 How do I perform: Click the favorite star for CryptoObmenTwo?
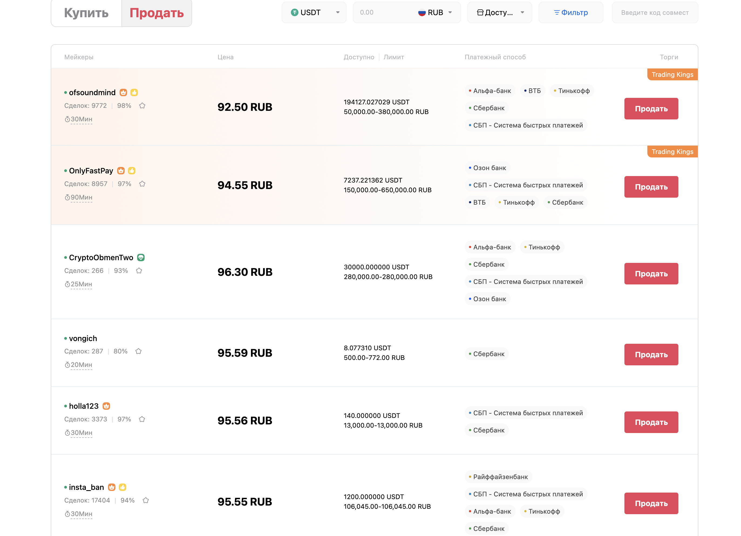click(x=139, y=271)
